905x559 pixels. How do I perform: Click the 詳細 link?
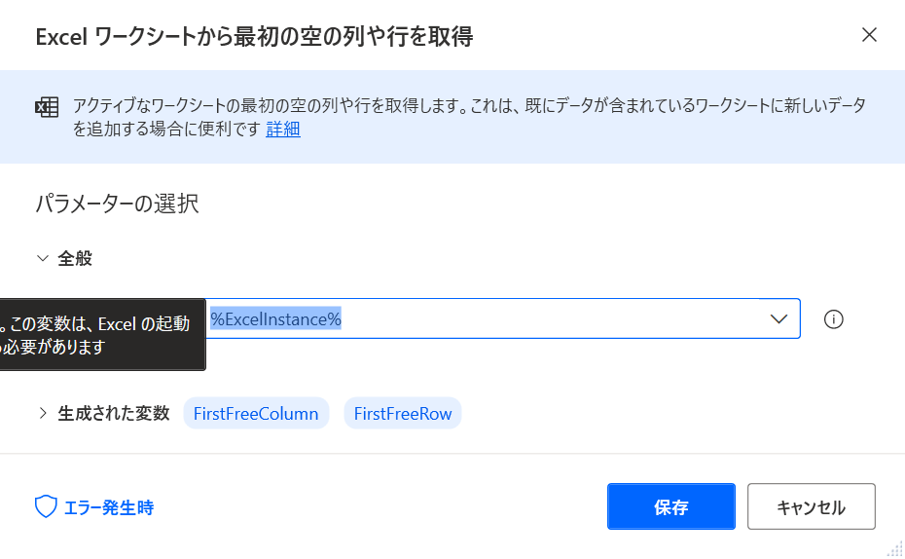283,129
